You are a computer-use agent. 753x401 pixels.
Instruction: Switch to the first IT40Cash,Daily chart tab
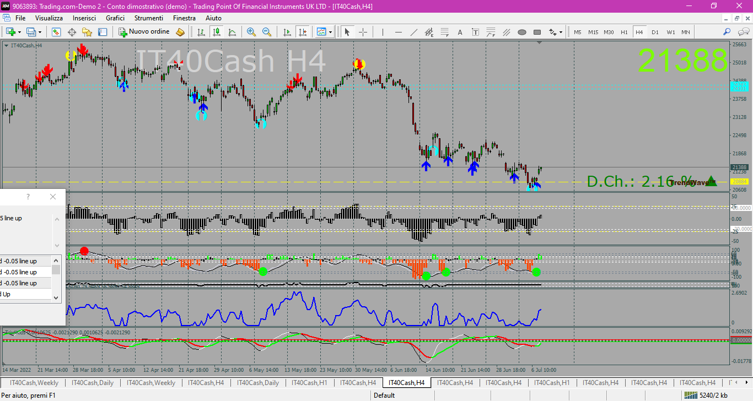(93, 382)
